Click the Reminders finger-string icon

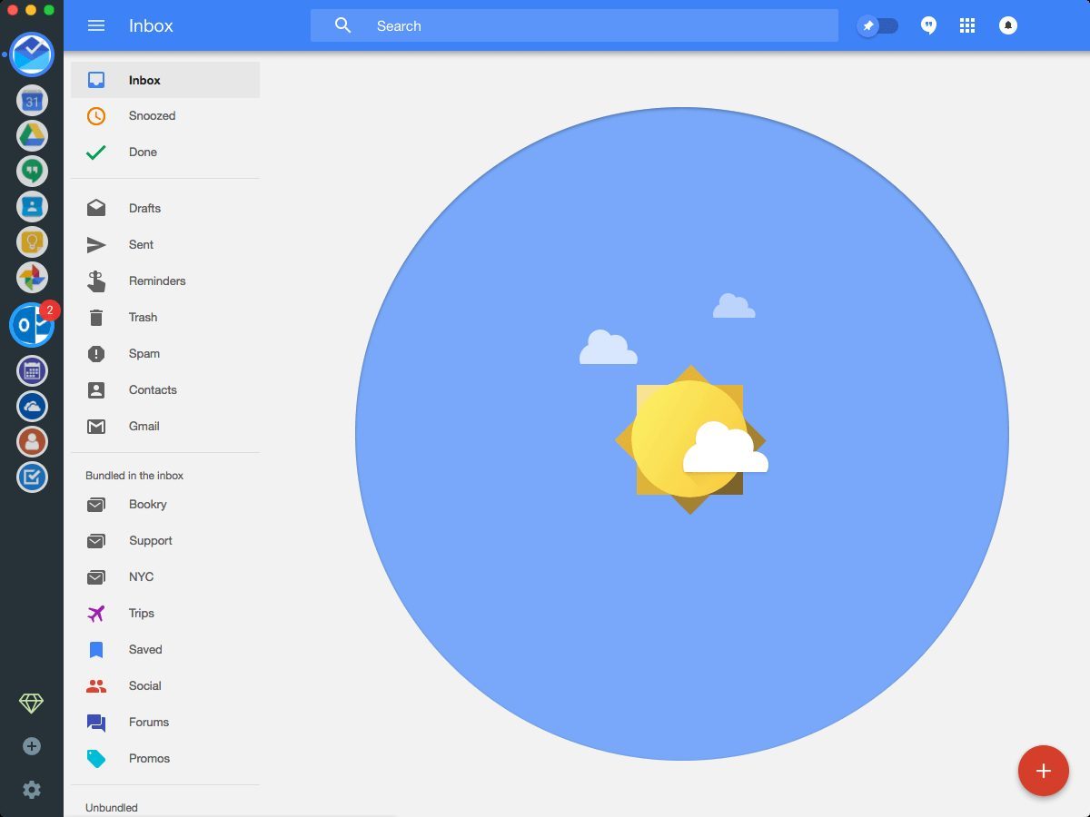coord(96,281)
